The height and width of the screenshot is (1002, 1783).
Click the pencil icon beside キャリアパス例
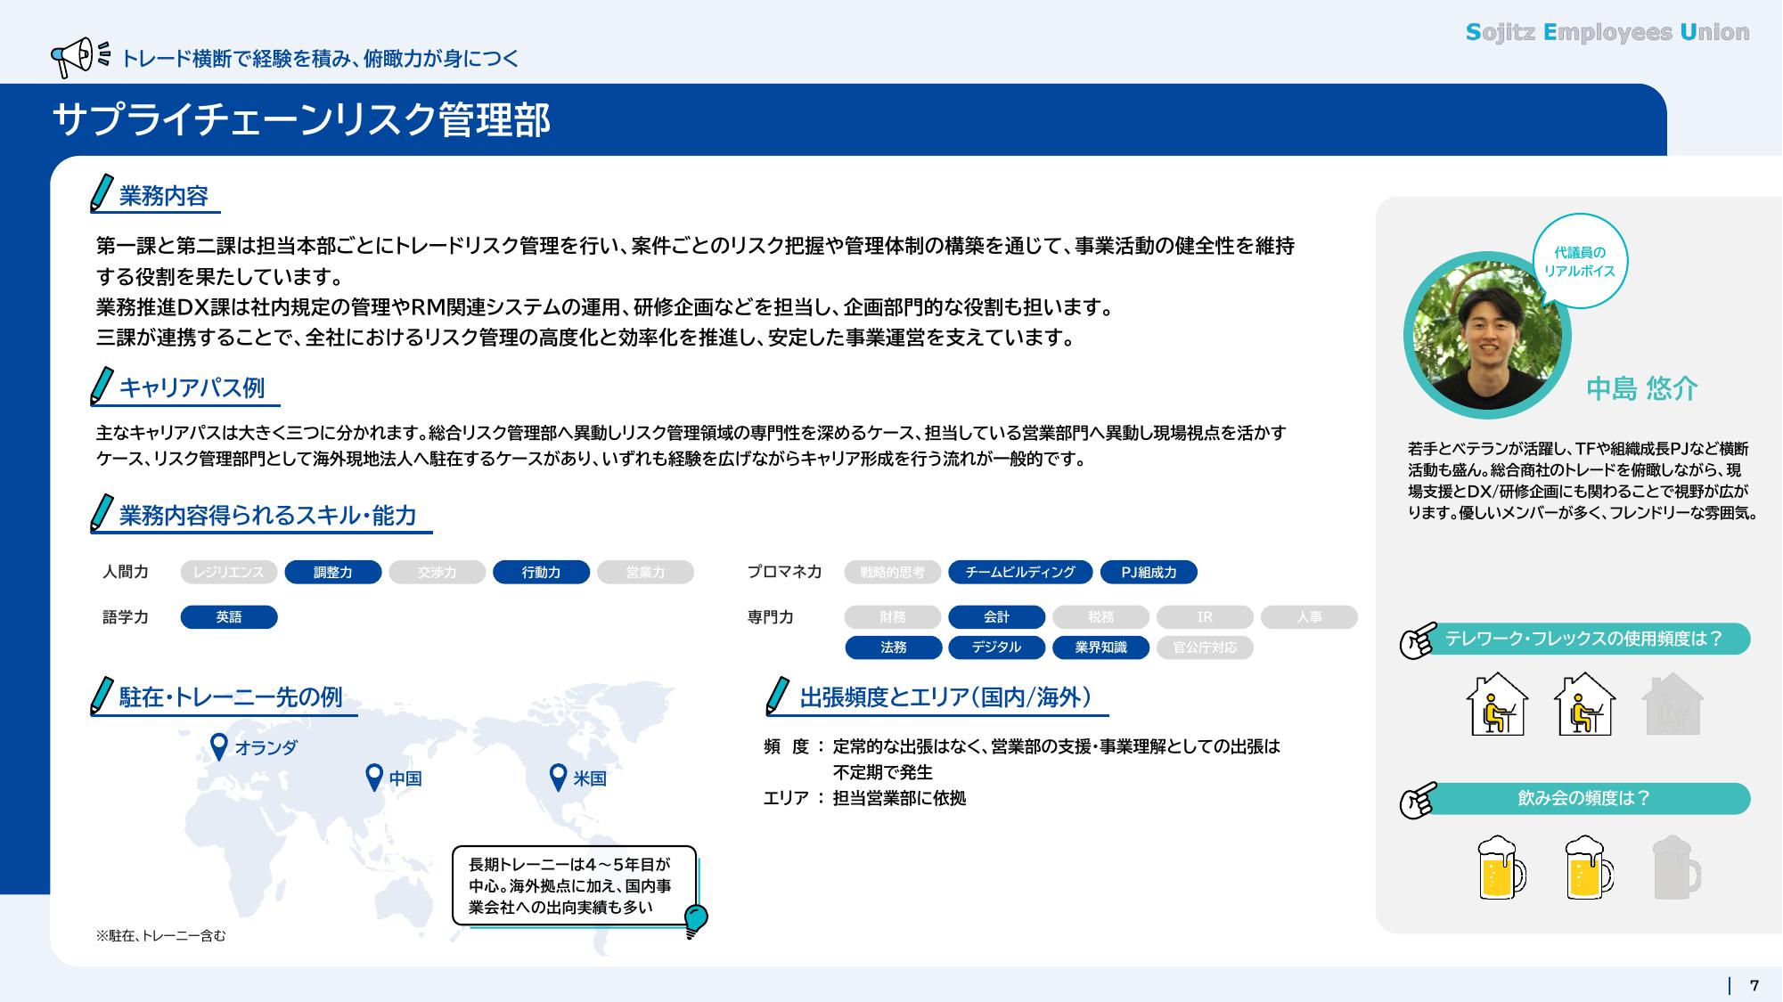point(102,386)
